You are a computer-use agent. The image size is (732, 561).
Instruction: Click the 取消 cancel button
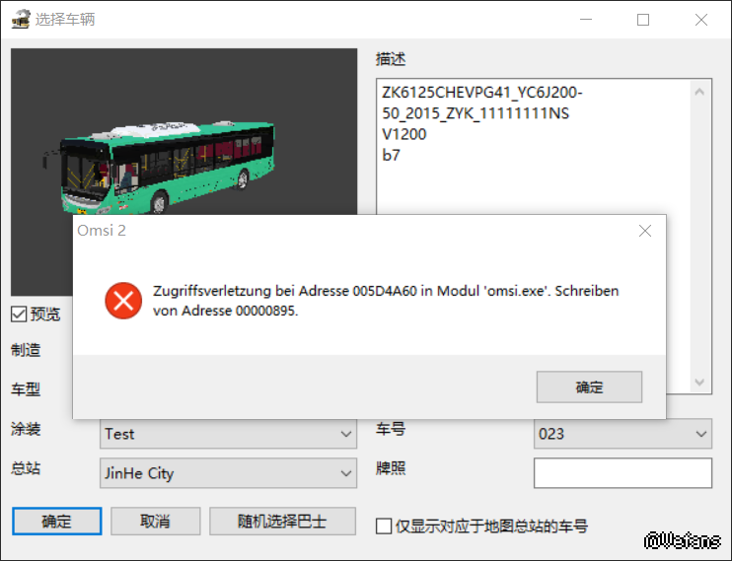coord(156,521)
